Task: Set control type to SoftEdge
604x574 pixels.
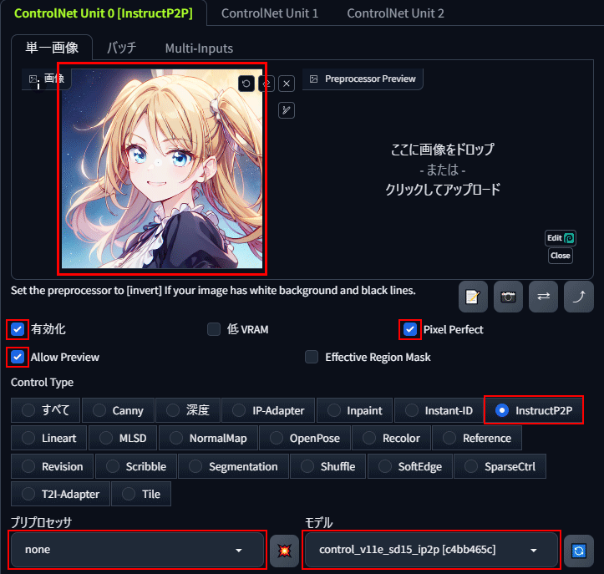Action: (410, 466)
